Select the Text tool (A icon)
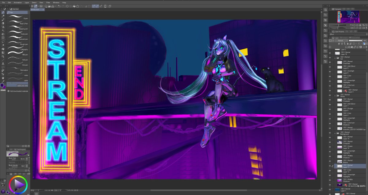 tap(3, 63)
